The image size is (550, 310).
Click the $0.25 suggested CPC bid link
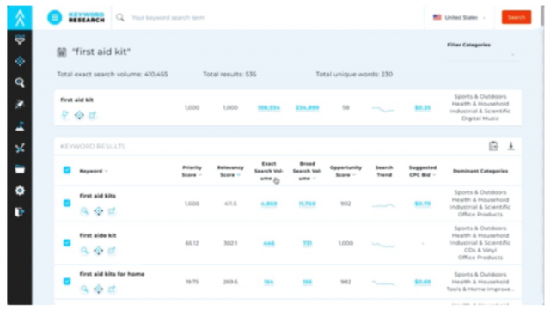[x=423, y=107]
